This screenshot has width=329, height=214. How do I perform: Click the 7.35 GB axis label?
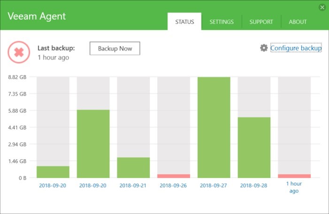pos(17,94)
